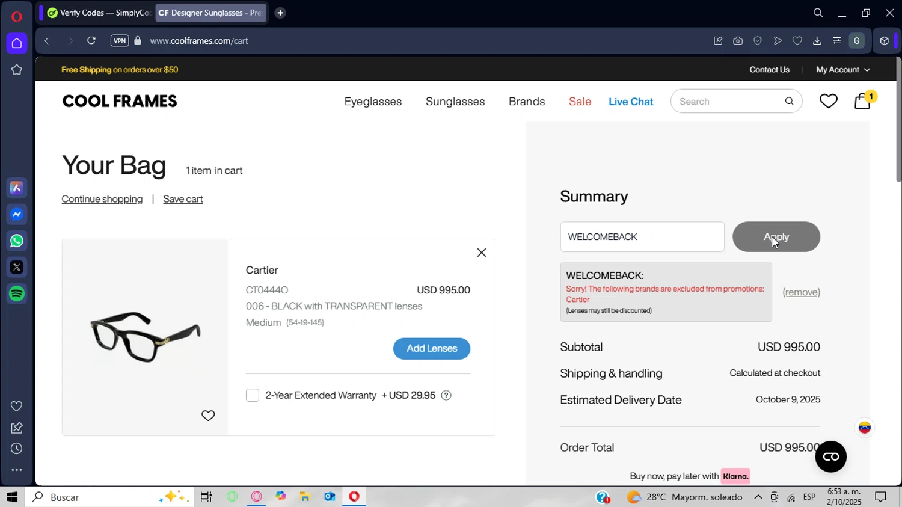Image resolution: width=902 pixels, height=507 pixels.
Task: Open Spotify in the Opera sidebar
Action: [17, 293]
